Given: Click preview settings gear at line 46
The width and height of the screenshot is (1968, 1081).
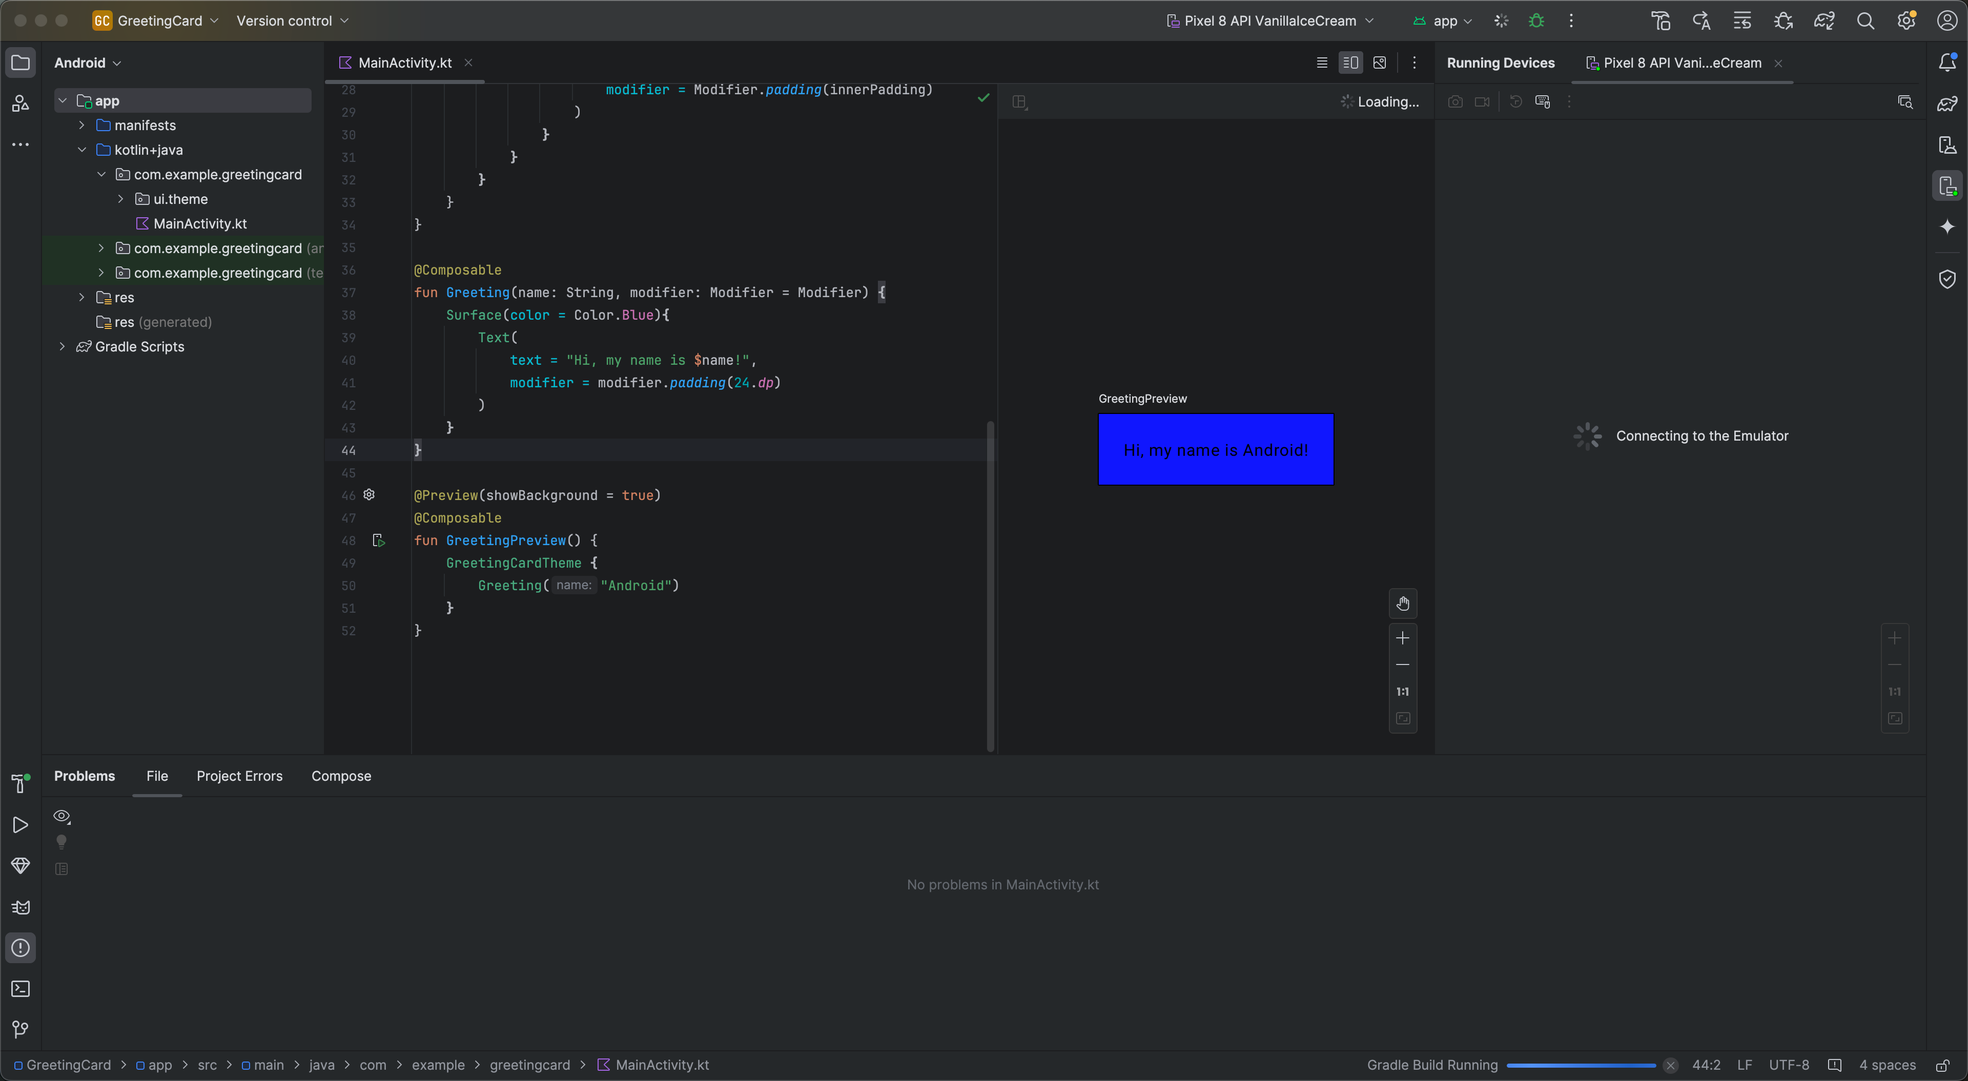Looking at the screenshot, I should [x=369, y=494].
